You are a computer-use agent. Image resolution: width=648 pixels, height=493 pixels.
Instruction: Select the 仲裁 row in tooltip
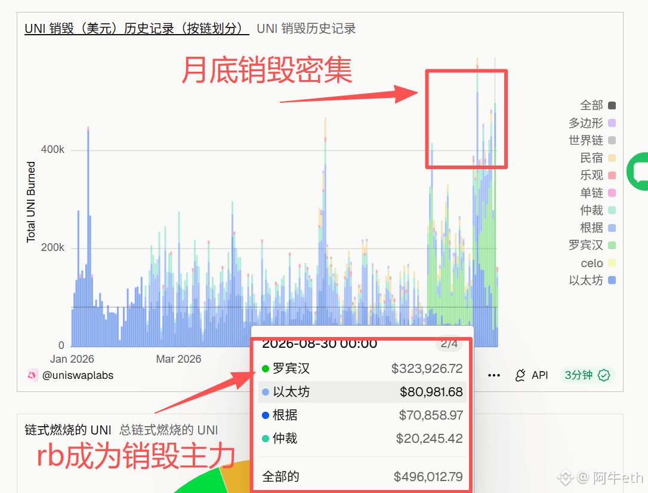[x=362, y=439]
